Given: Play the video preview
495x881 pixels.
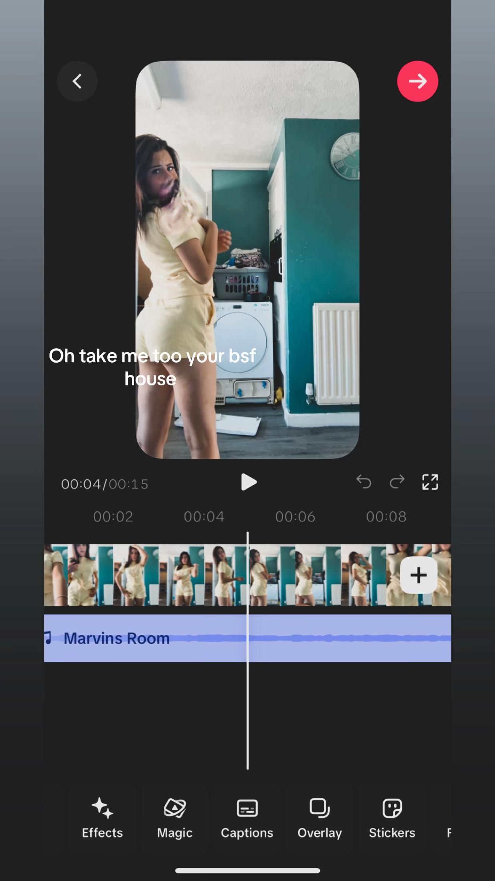Looking at the screenshot, I should (x=249, y=482).
